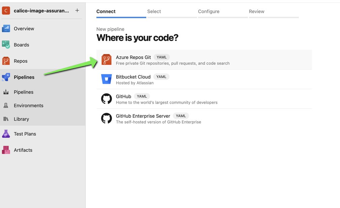Click YAML badge next to Bitbucket Cloud
Image resolution: width=340 pixels, height=208 pixels.
coord(161,77)
